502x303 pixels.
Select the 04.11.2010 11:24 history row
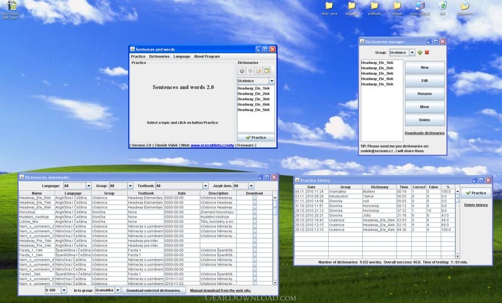[375, 192]
